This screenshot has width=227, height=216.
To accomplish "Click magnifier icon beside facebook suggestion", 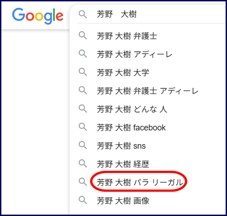I will pyautogui.click(x=83, y=127).
